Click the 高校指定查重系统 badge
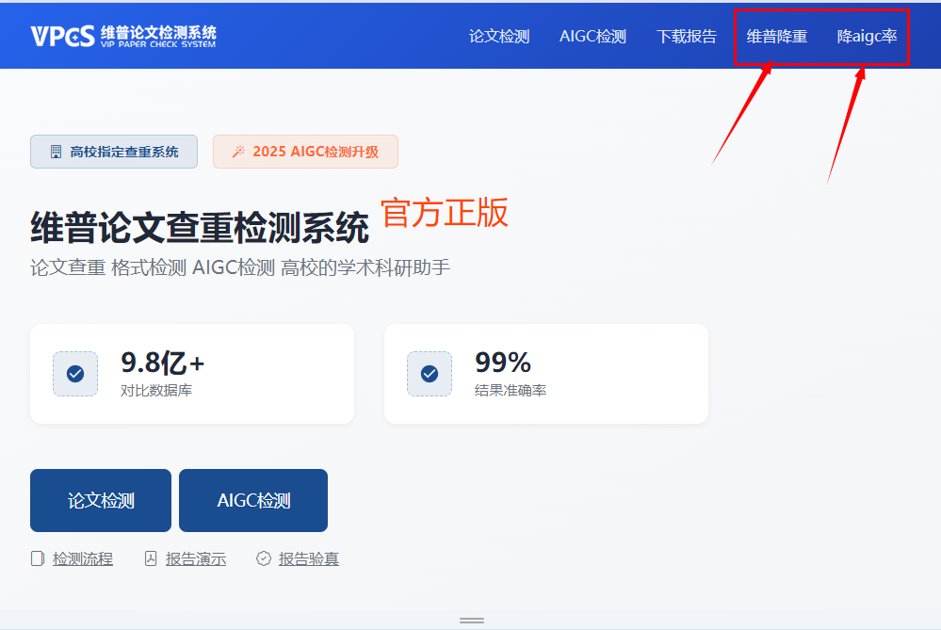This screenshot has width=941, height=630. click(114, 152)
